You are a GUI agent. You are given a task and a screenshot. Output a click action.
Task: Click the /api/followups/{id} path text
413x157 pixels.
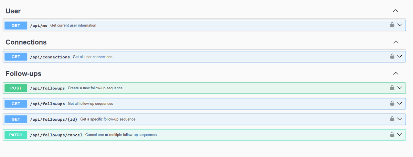point(54,119)
